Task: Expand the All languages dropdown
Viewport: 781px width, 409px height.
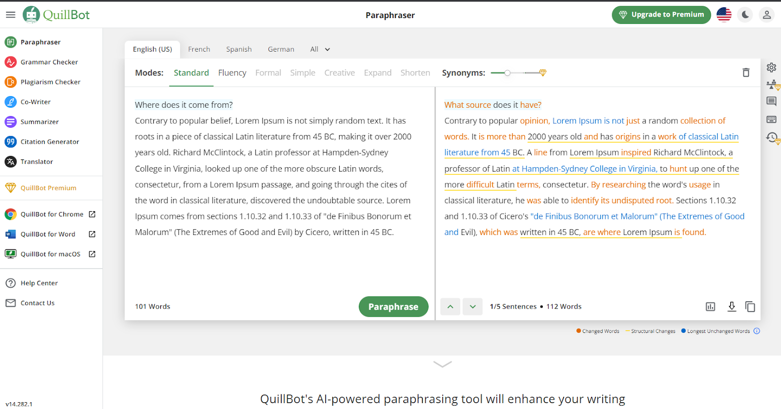Action: 320,49
